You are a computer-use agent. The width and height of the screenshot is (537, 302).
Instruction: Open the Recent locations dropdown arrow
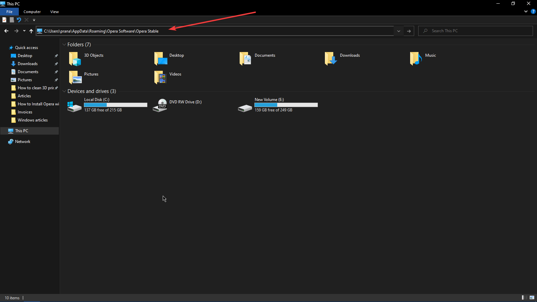[x=24, y=31]
